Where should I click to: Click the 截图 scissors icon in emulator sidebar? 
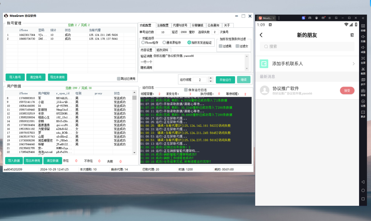coord(363,69)
